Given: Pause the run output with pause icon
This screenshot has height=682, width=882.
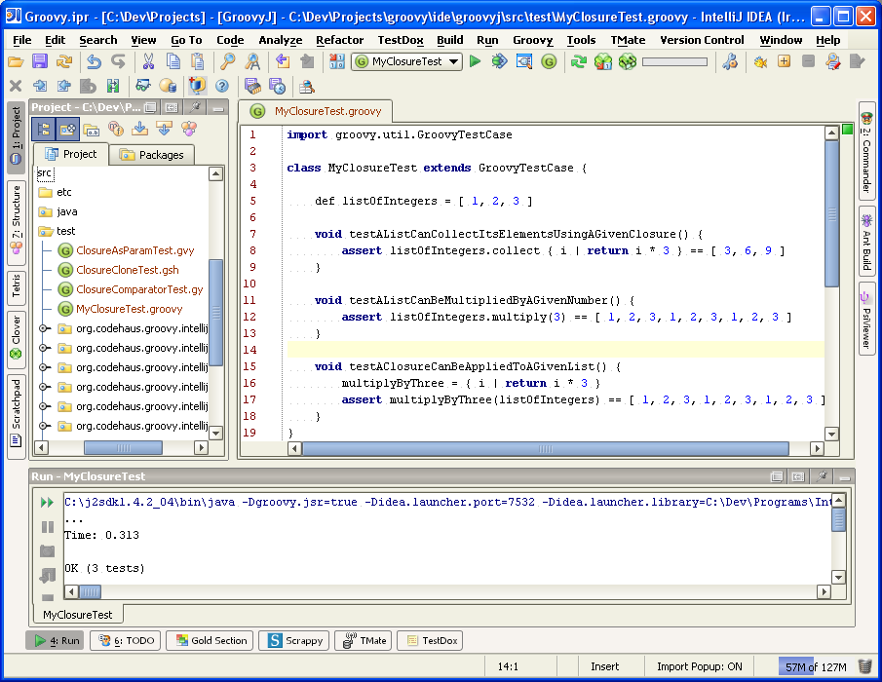Looking at the screenshot, I should click(48, 527).
